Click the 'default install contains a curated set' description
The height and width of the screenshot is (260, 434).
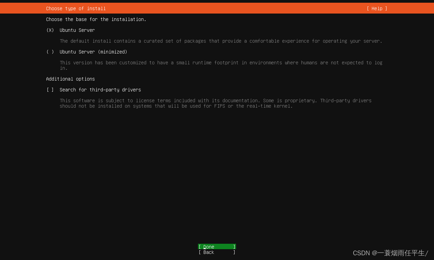(221, 41)
